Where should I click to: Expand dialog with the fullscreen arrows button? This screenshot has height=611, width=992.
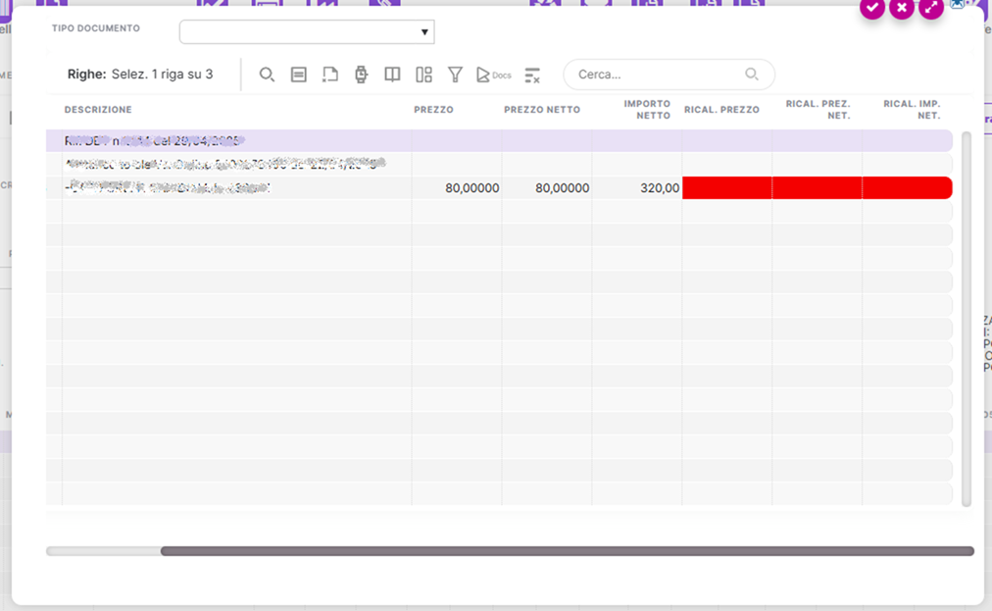tap(931, 8)
